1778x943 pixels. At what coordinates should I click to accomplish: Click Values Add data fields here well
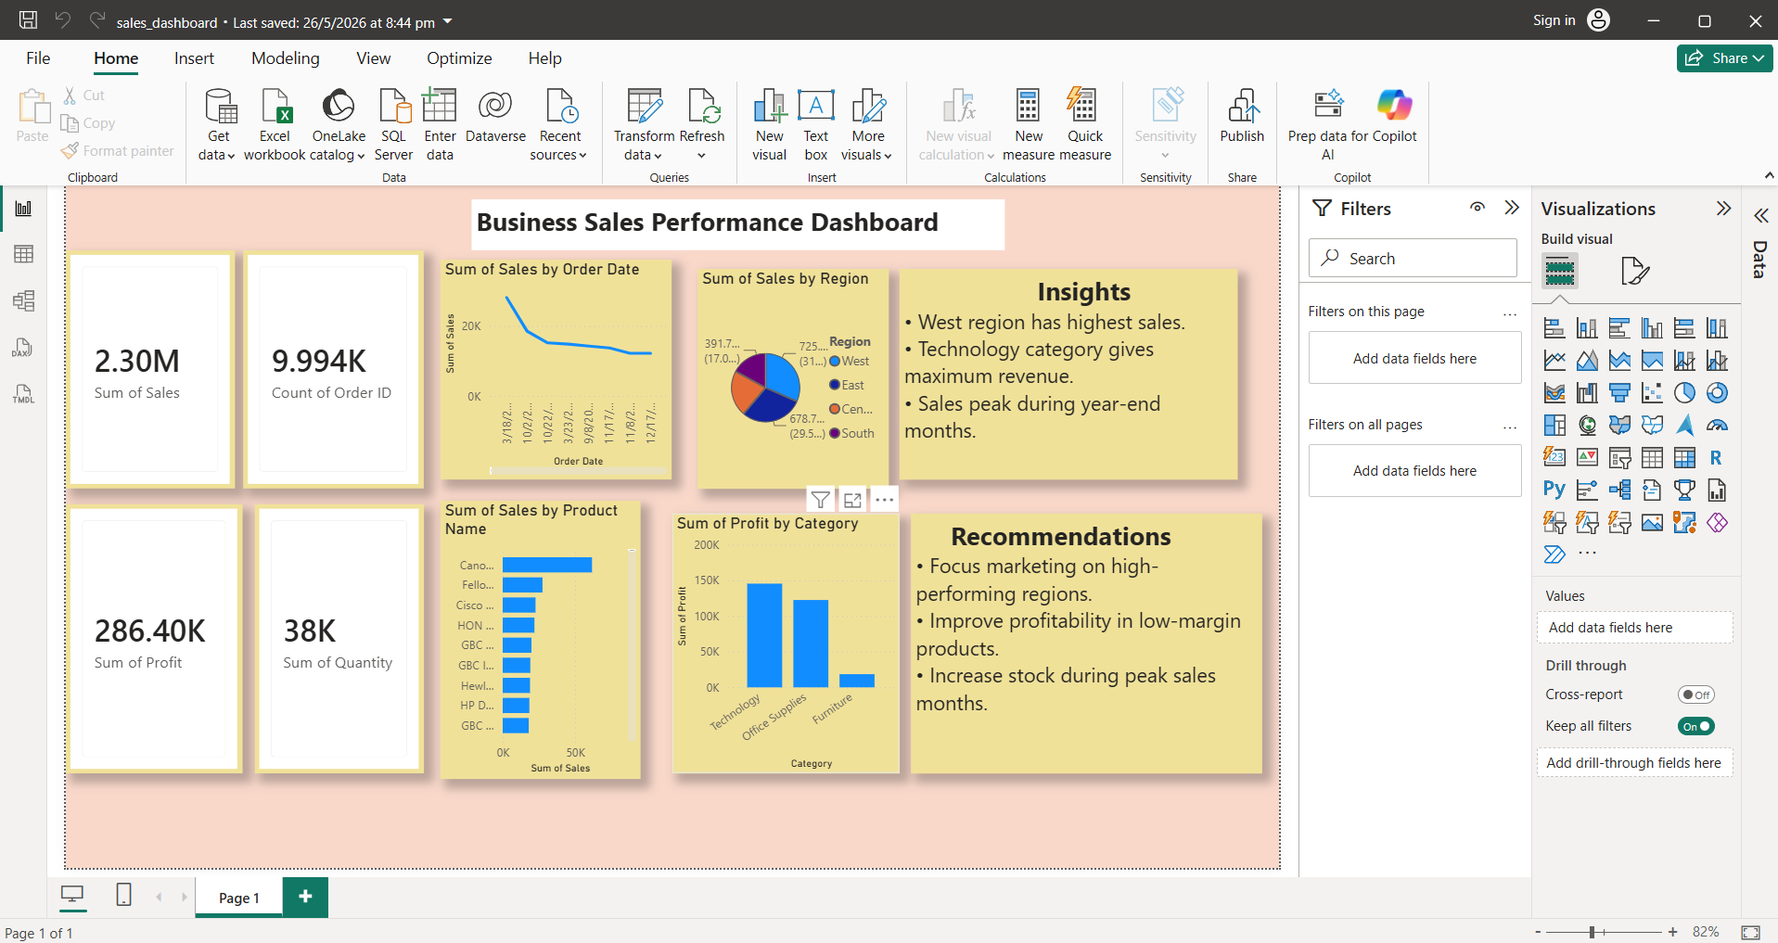1634,628
